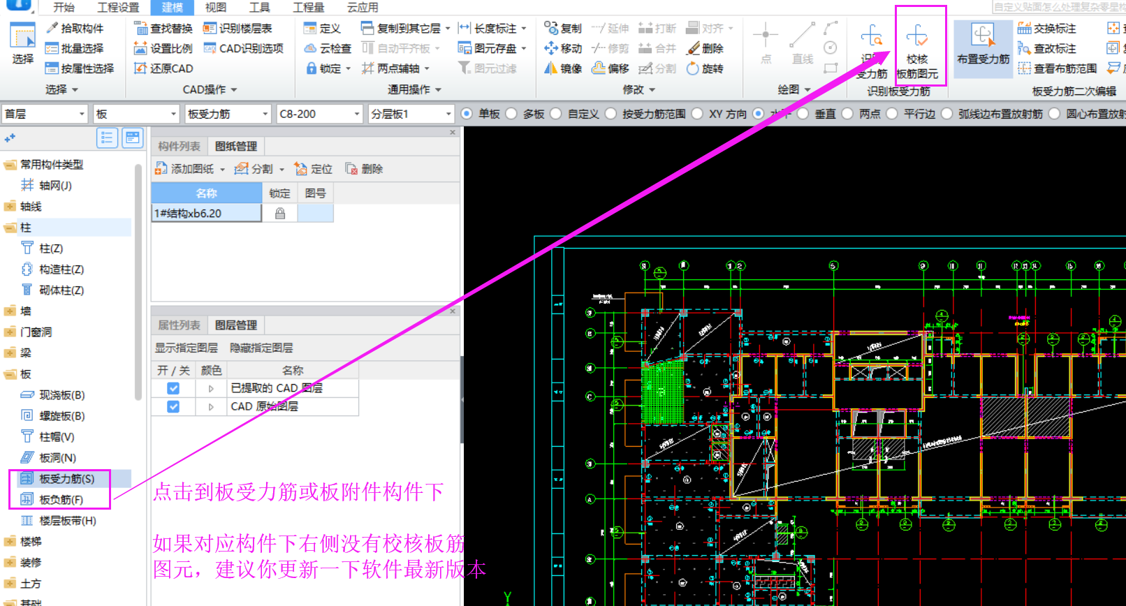Click 添加图纸 add drawing button
The image size is (1126, 606).
tap(185, 169)
